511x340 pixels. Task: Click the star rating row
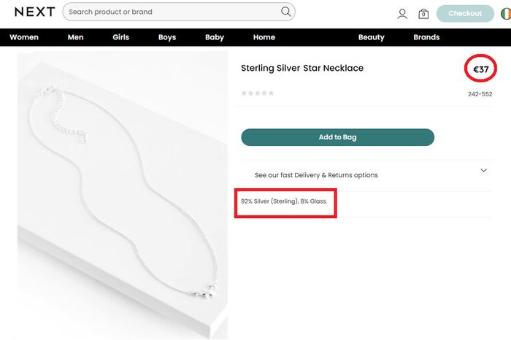[258, 93]
